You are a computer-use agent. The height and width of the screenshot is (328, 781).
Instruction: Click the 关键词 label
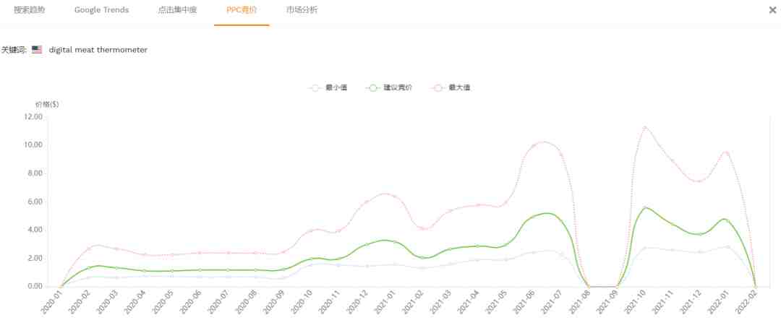14,50
